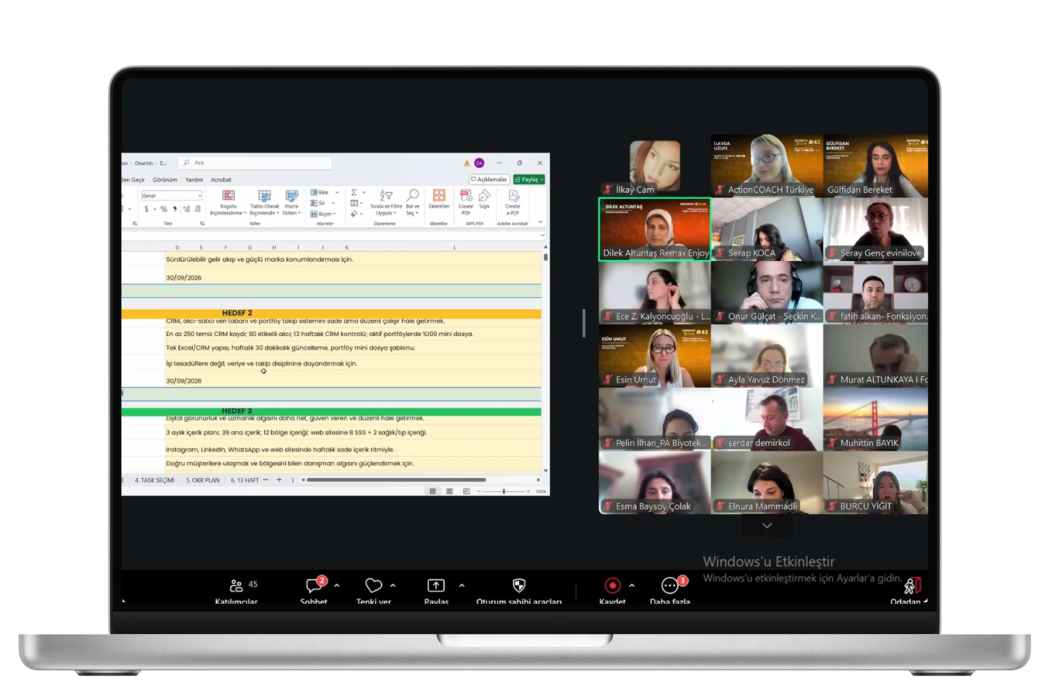
Task: Click the clear eraser icon in Düzenleme group
Action: [x=354, y=214]
